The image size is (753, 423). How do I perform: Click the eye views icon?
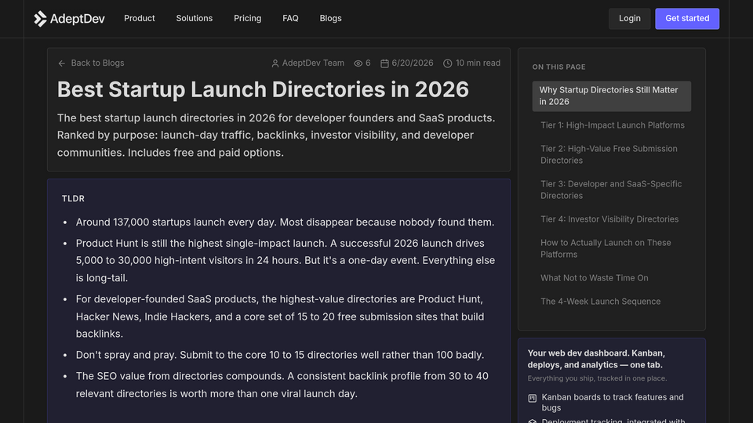click(358, 63)
